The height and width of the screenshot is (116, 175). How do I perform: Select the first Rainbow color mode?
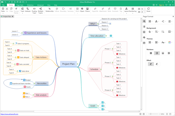pyautogui.click(x=151, y=53)
